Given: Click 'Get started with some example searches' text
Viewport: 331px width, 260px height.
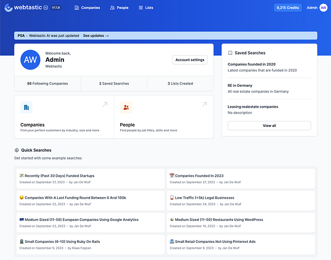Looking at the screenshot, I should [x=48, y=158].
